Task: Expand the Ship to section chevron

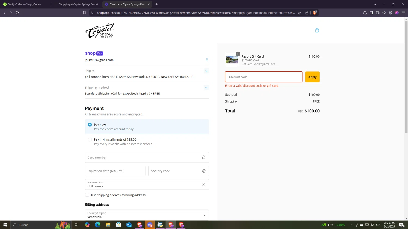Action: pos(206,71)
